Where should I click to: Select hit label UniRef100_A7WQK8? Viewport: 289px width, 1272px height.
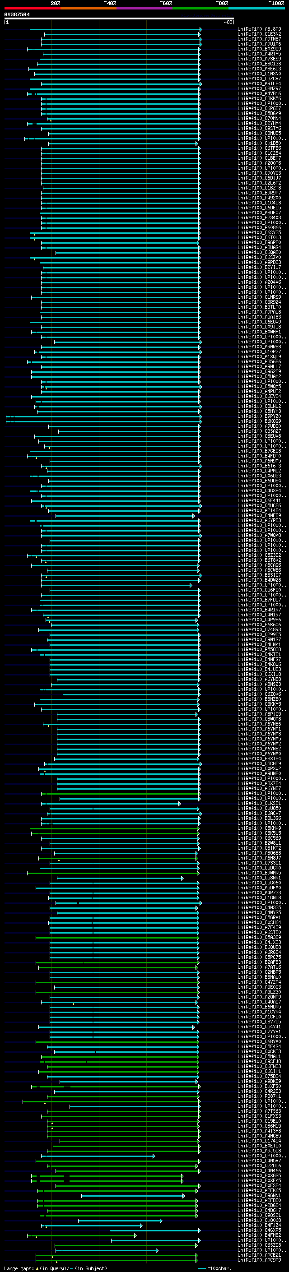pyautogui.click(x=259, y=535)
